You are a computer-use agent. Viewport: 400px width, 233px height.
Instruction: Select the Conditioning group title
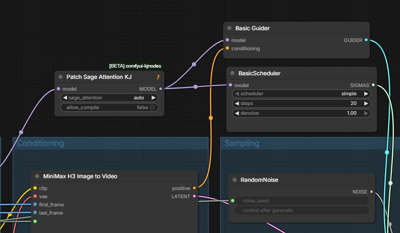coord(40,143)
